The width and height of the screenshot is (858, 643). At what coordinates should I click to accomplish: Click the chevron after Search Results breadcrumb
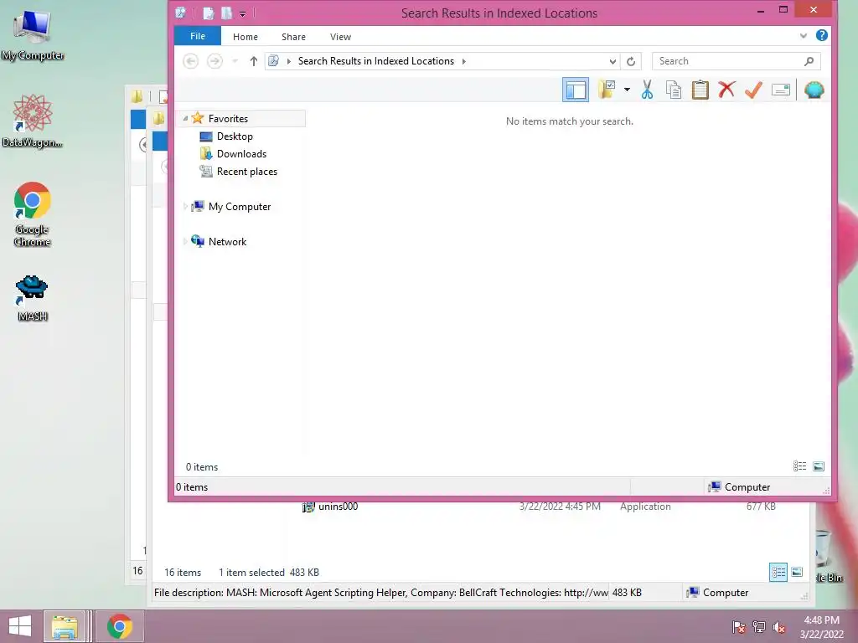tap(464, 61)
